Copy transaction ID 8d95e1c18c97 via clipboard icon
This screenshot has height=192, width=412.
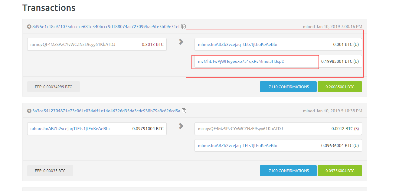pos(184,27)
